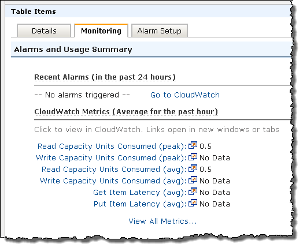Open the Alarm Setup tab

160,31
